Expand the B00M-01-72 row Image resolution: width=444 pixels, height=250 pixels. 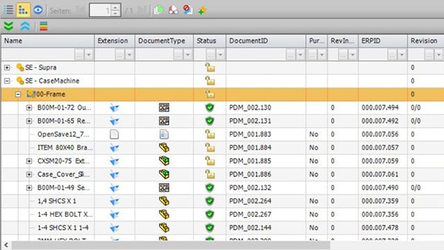click(x=29, y=108)
